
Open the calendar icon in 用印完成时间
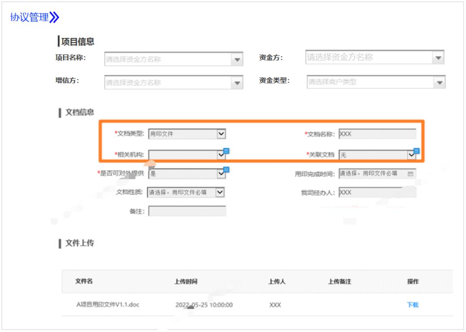click(410, 174)
